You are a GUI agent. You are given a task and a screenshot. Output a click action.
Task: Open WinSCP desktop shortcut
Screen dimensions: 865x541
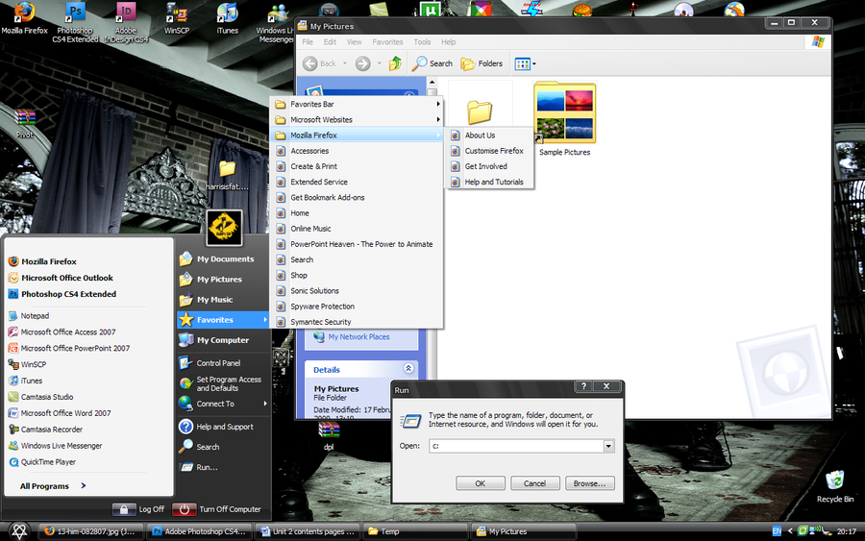coord(177,17)
